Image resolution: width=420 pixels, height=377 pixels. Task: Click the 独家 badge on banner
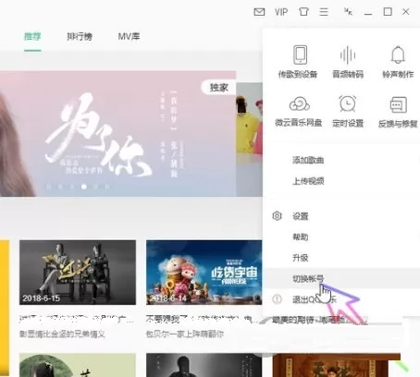218,88
